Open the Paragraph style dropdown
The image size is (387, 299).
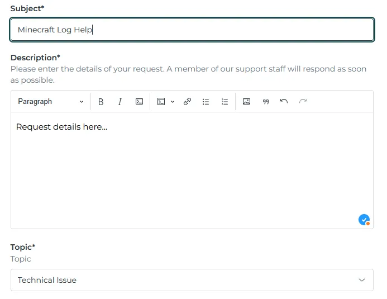pos(51,102)
